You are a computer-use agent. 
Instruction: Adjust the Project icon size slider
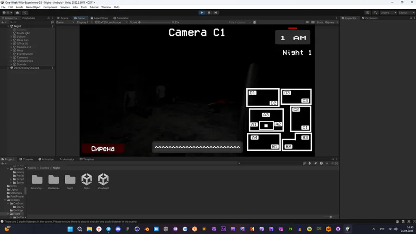[329, 217]
